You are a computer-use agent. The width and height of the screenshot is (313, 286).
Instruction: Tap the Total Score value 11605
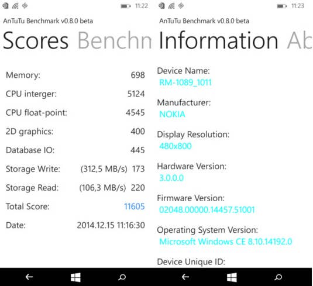coord(135,206)
